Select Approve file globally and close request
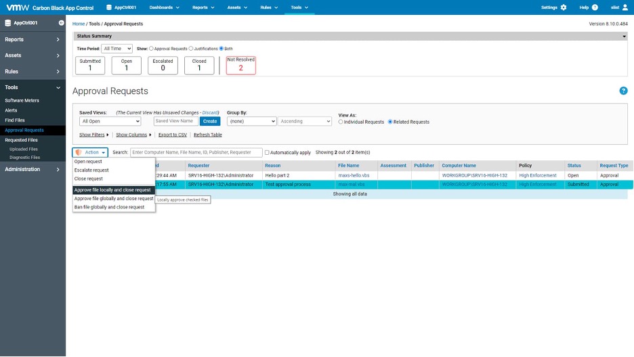This screenshot has height=357, width=634. coord(114,199)
